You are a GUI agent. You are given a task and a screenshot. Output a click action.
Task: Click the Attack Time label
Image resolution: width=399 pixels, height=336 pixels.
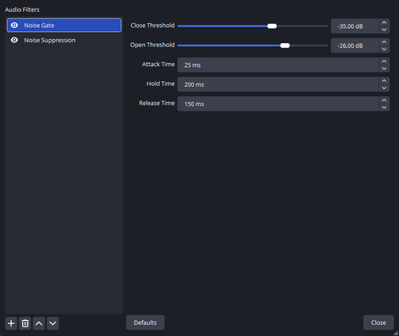point(158,64)
